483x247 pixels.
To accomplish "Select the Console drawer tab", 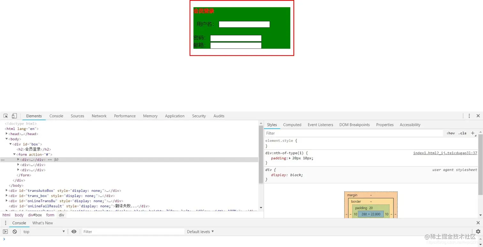I will pos(19,223).
